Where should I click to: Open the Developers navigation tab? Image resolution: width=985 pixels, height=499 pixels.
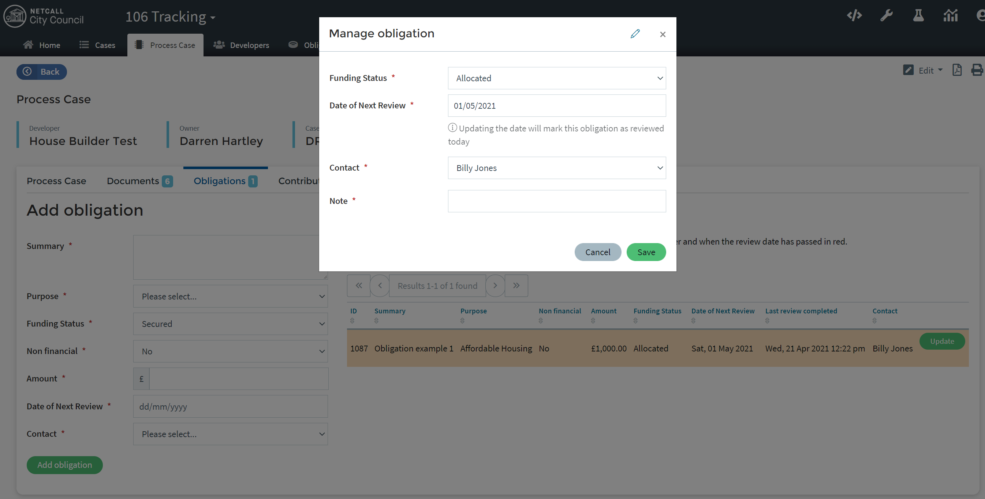coord(241,45)
